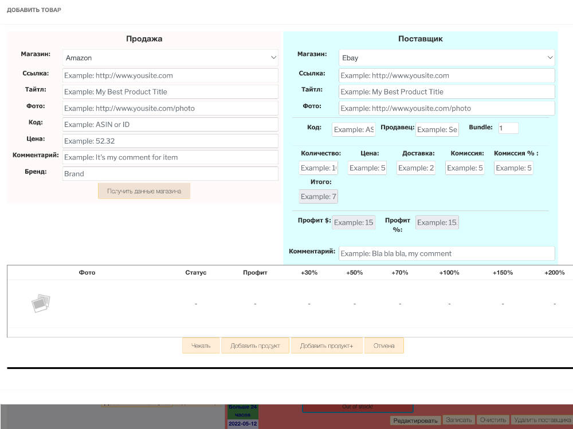
Task: Open the Продажа Магазин dropdown showing Amazon
Action: (x=170, y=58)
